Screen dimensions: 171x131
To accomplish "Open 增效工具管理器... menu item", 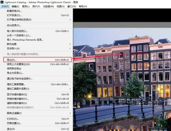I will point(37,84).
